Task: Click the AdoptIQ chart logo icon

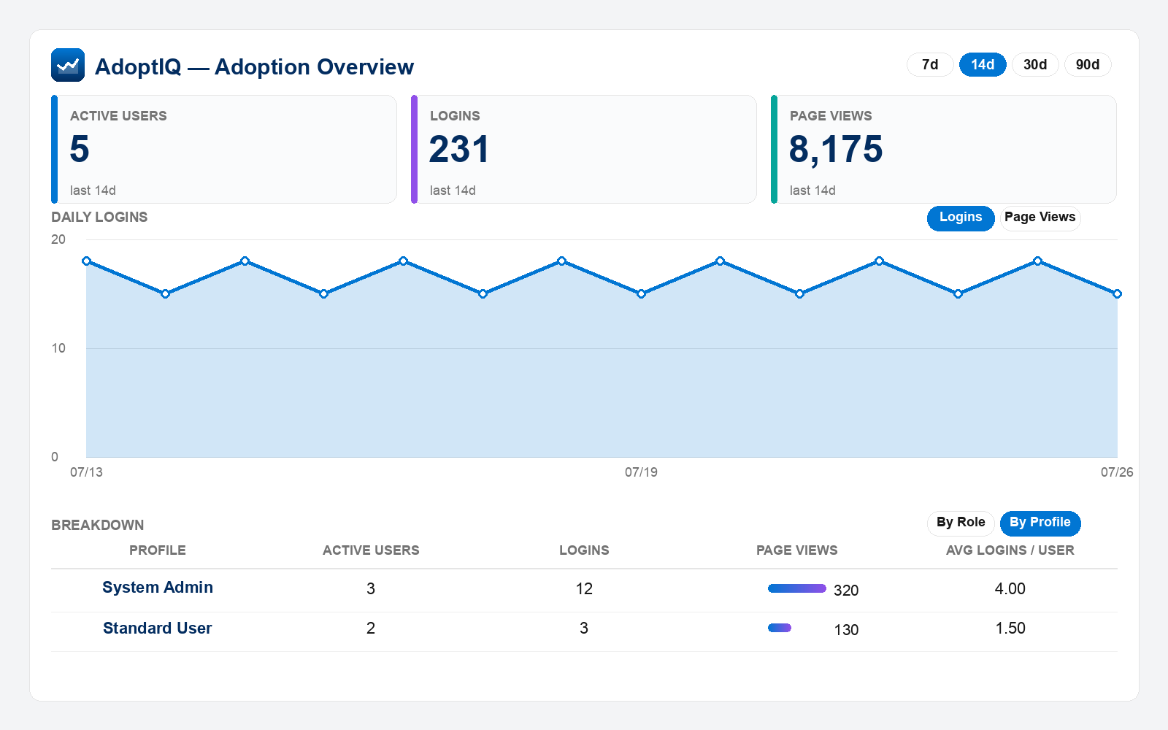Action: [x=68, y=65]
